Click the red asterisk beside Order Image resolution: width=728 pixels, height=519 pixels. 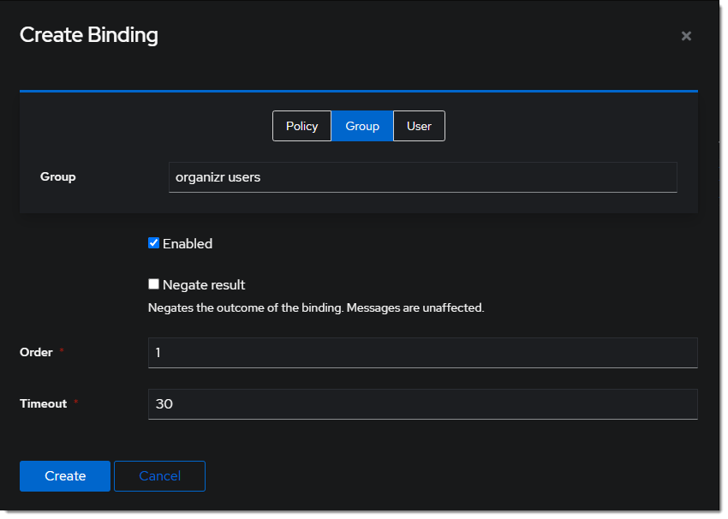point(62,352)
